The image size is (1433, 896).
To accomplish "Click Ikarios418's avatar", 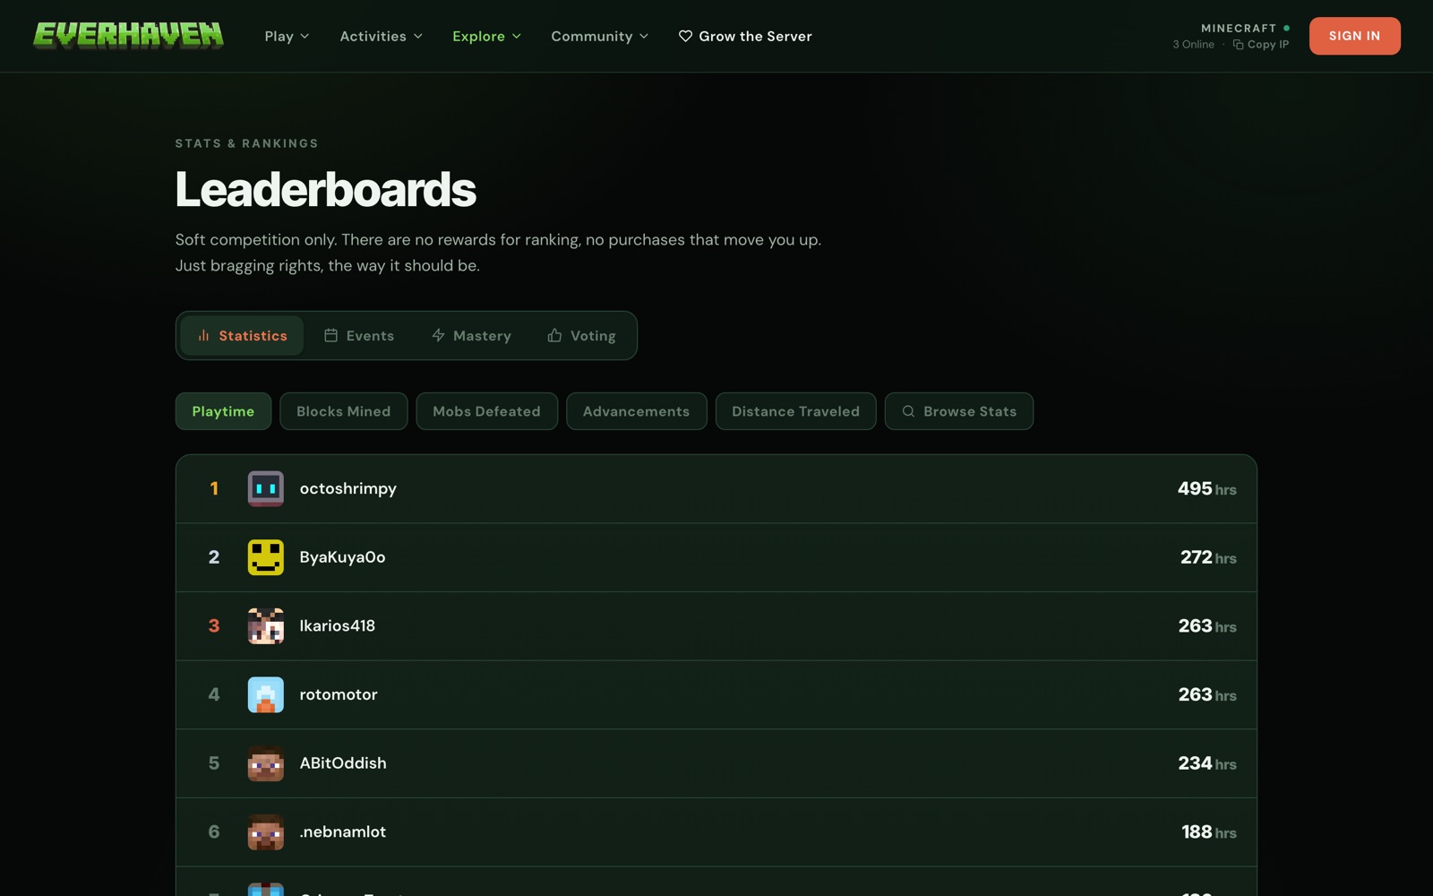I will tap(266, 626).
